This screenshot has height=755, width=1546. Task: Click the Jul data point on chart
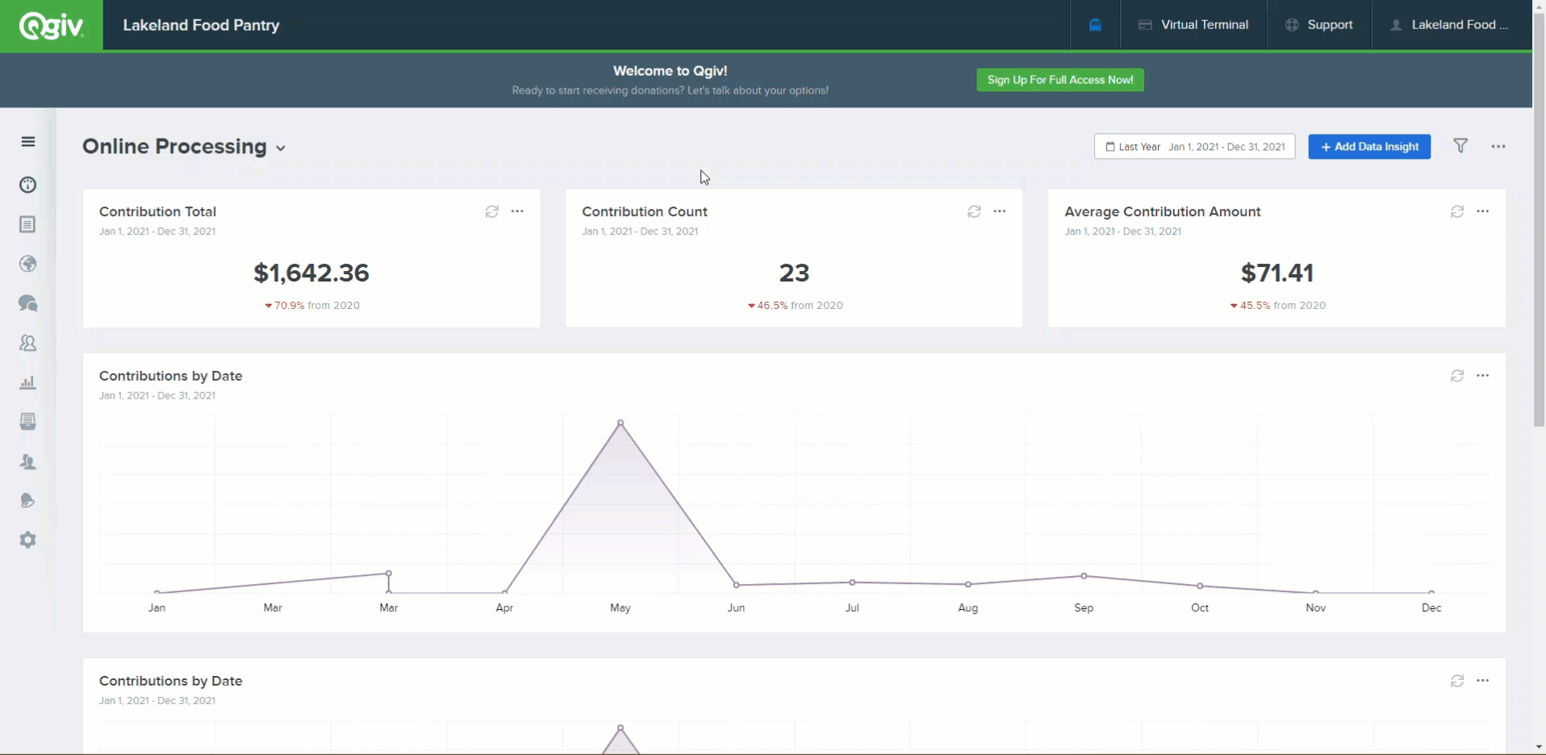pos(852,582)
